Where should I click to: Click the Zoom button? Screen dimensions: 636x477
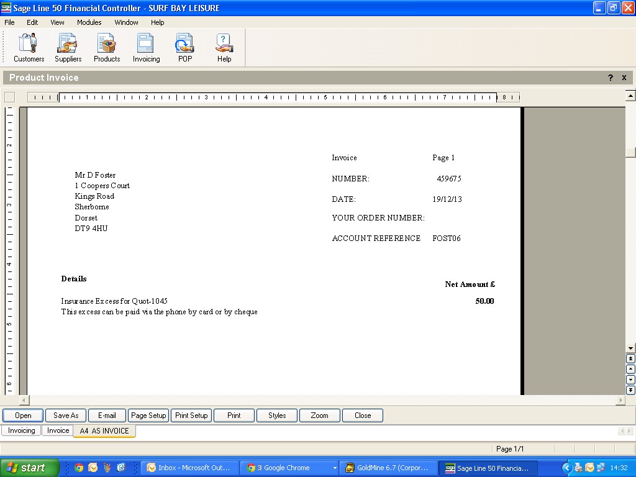pyautogui.click(x=319, y=416)
